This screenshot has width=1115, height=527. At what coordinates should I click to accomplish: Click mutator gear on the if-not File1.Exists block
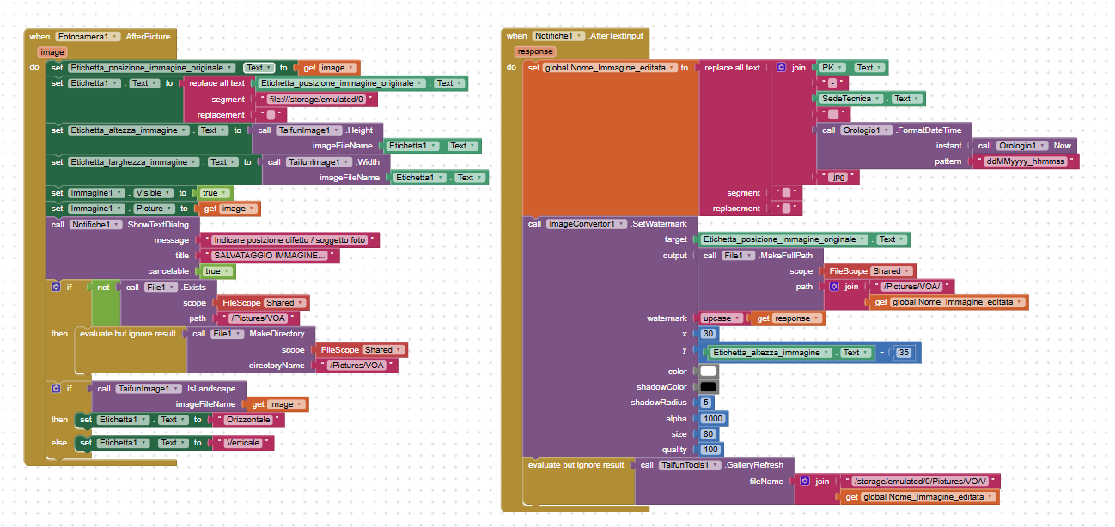coord(56,287)
